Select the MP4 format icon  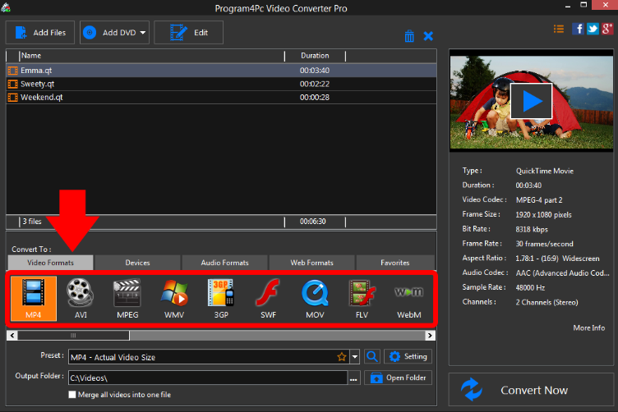[33, 298]
